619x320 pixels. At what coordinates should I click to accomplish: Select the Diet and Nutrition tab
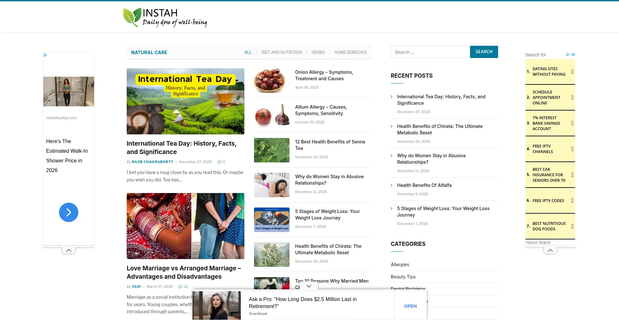tap(281, 52)
